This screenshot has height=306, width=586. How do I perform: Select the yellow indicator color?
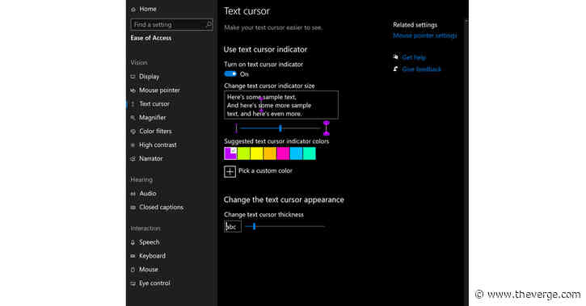pos(257,153)
